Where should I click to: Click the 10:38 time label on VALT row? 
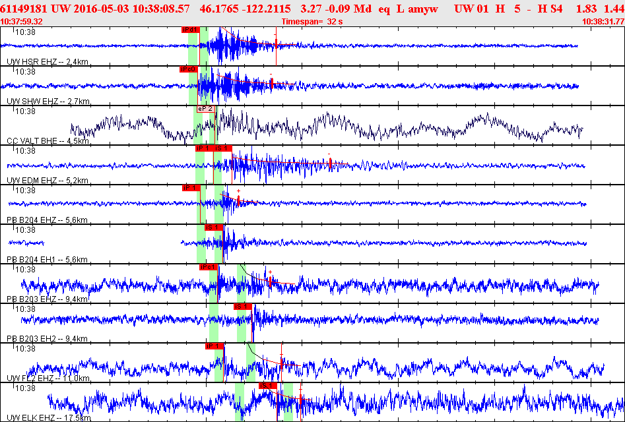point(25,111)
